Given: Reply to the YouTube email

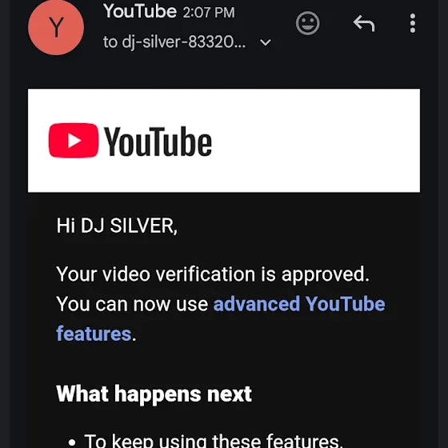Looking at the screenshot, I should point(364,23).
